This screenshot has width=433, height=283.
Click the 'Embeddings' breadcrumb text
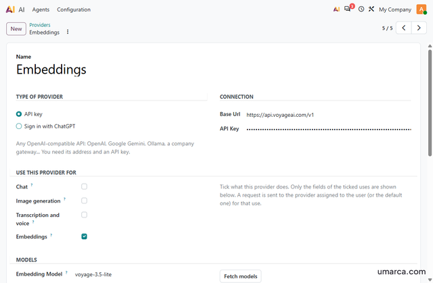(44, 32)
